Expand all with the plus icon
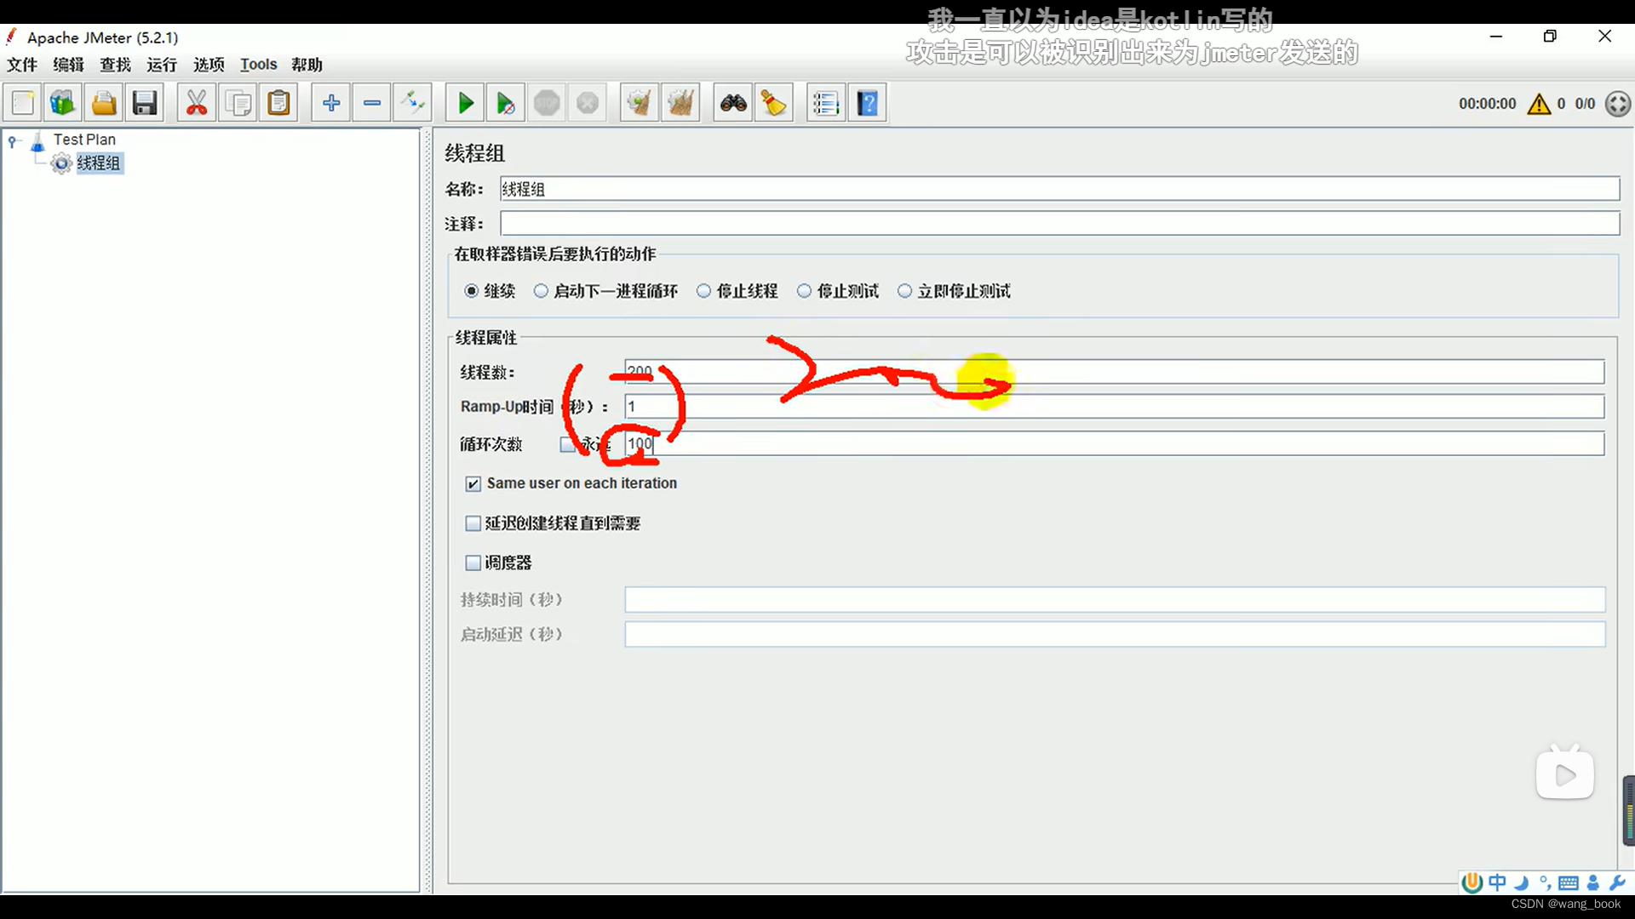The height and width of the screenshot is (919, 1635). point(331,104)
